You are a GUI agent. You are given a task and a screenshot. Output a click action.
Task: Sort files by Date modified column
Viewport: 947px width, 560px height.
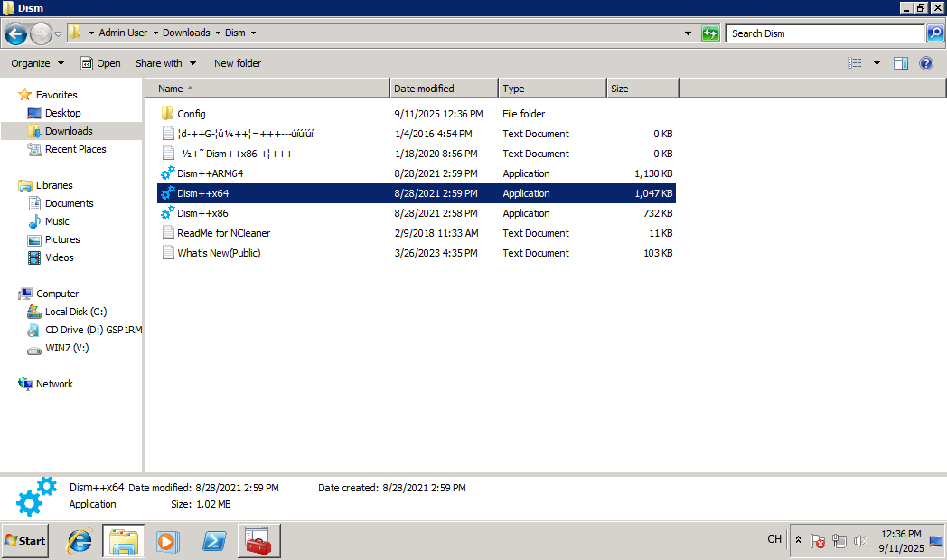tap(443, 89)
